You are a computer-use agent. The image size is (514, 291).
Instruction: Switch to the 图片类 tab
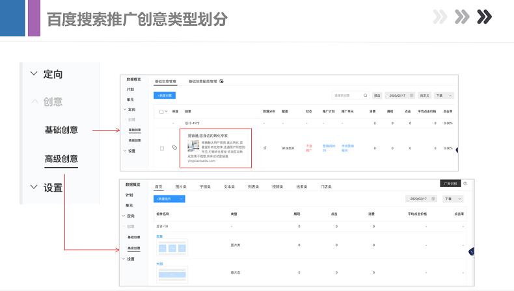point(181,186)
